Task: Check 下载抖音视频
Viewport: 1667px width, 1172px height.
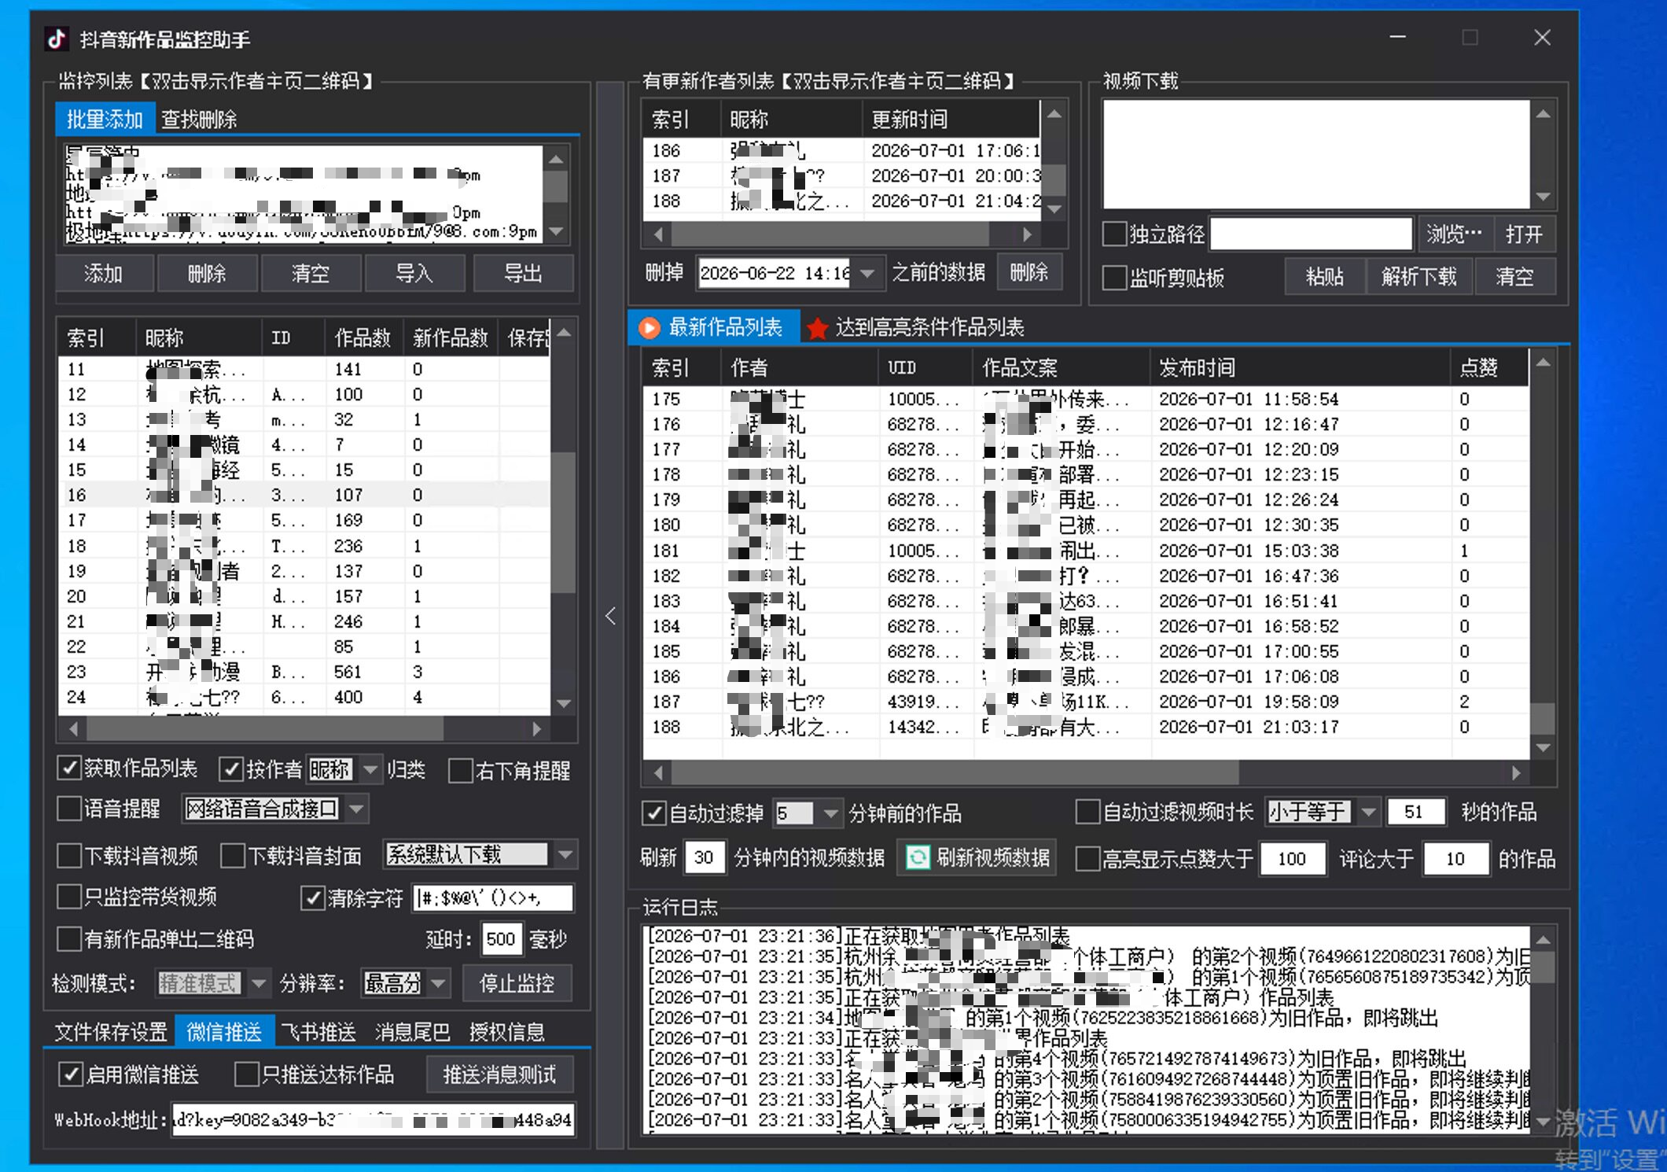Action: pyautogui.click(x=69, y=855)
